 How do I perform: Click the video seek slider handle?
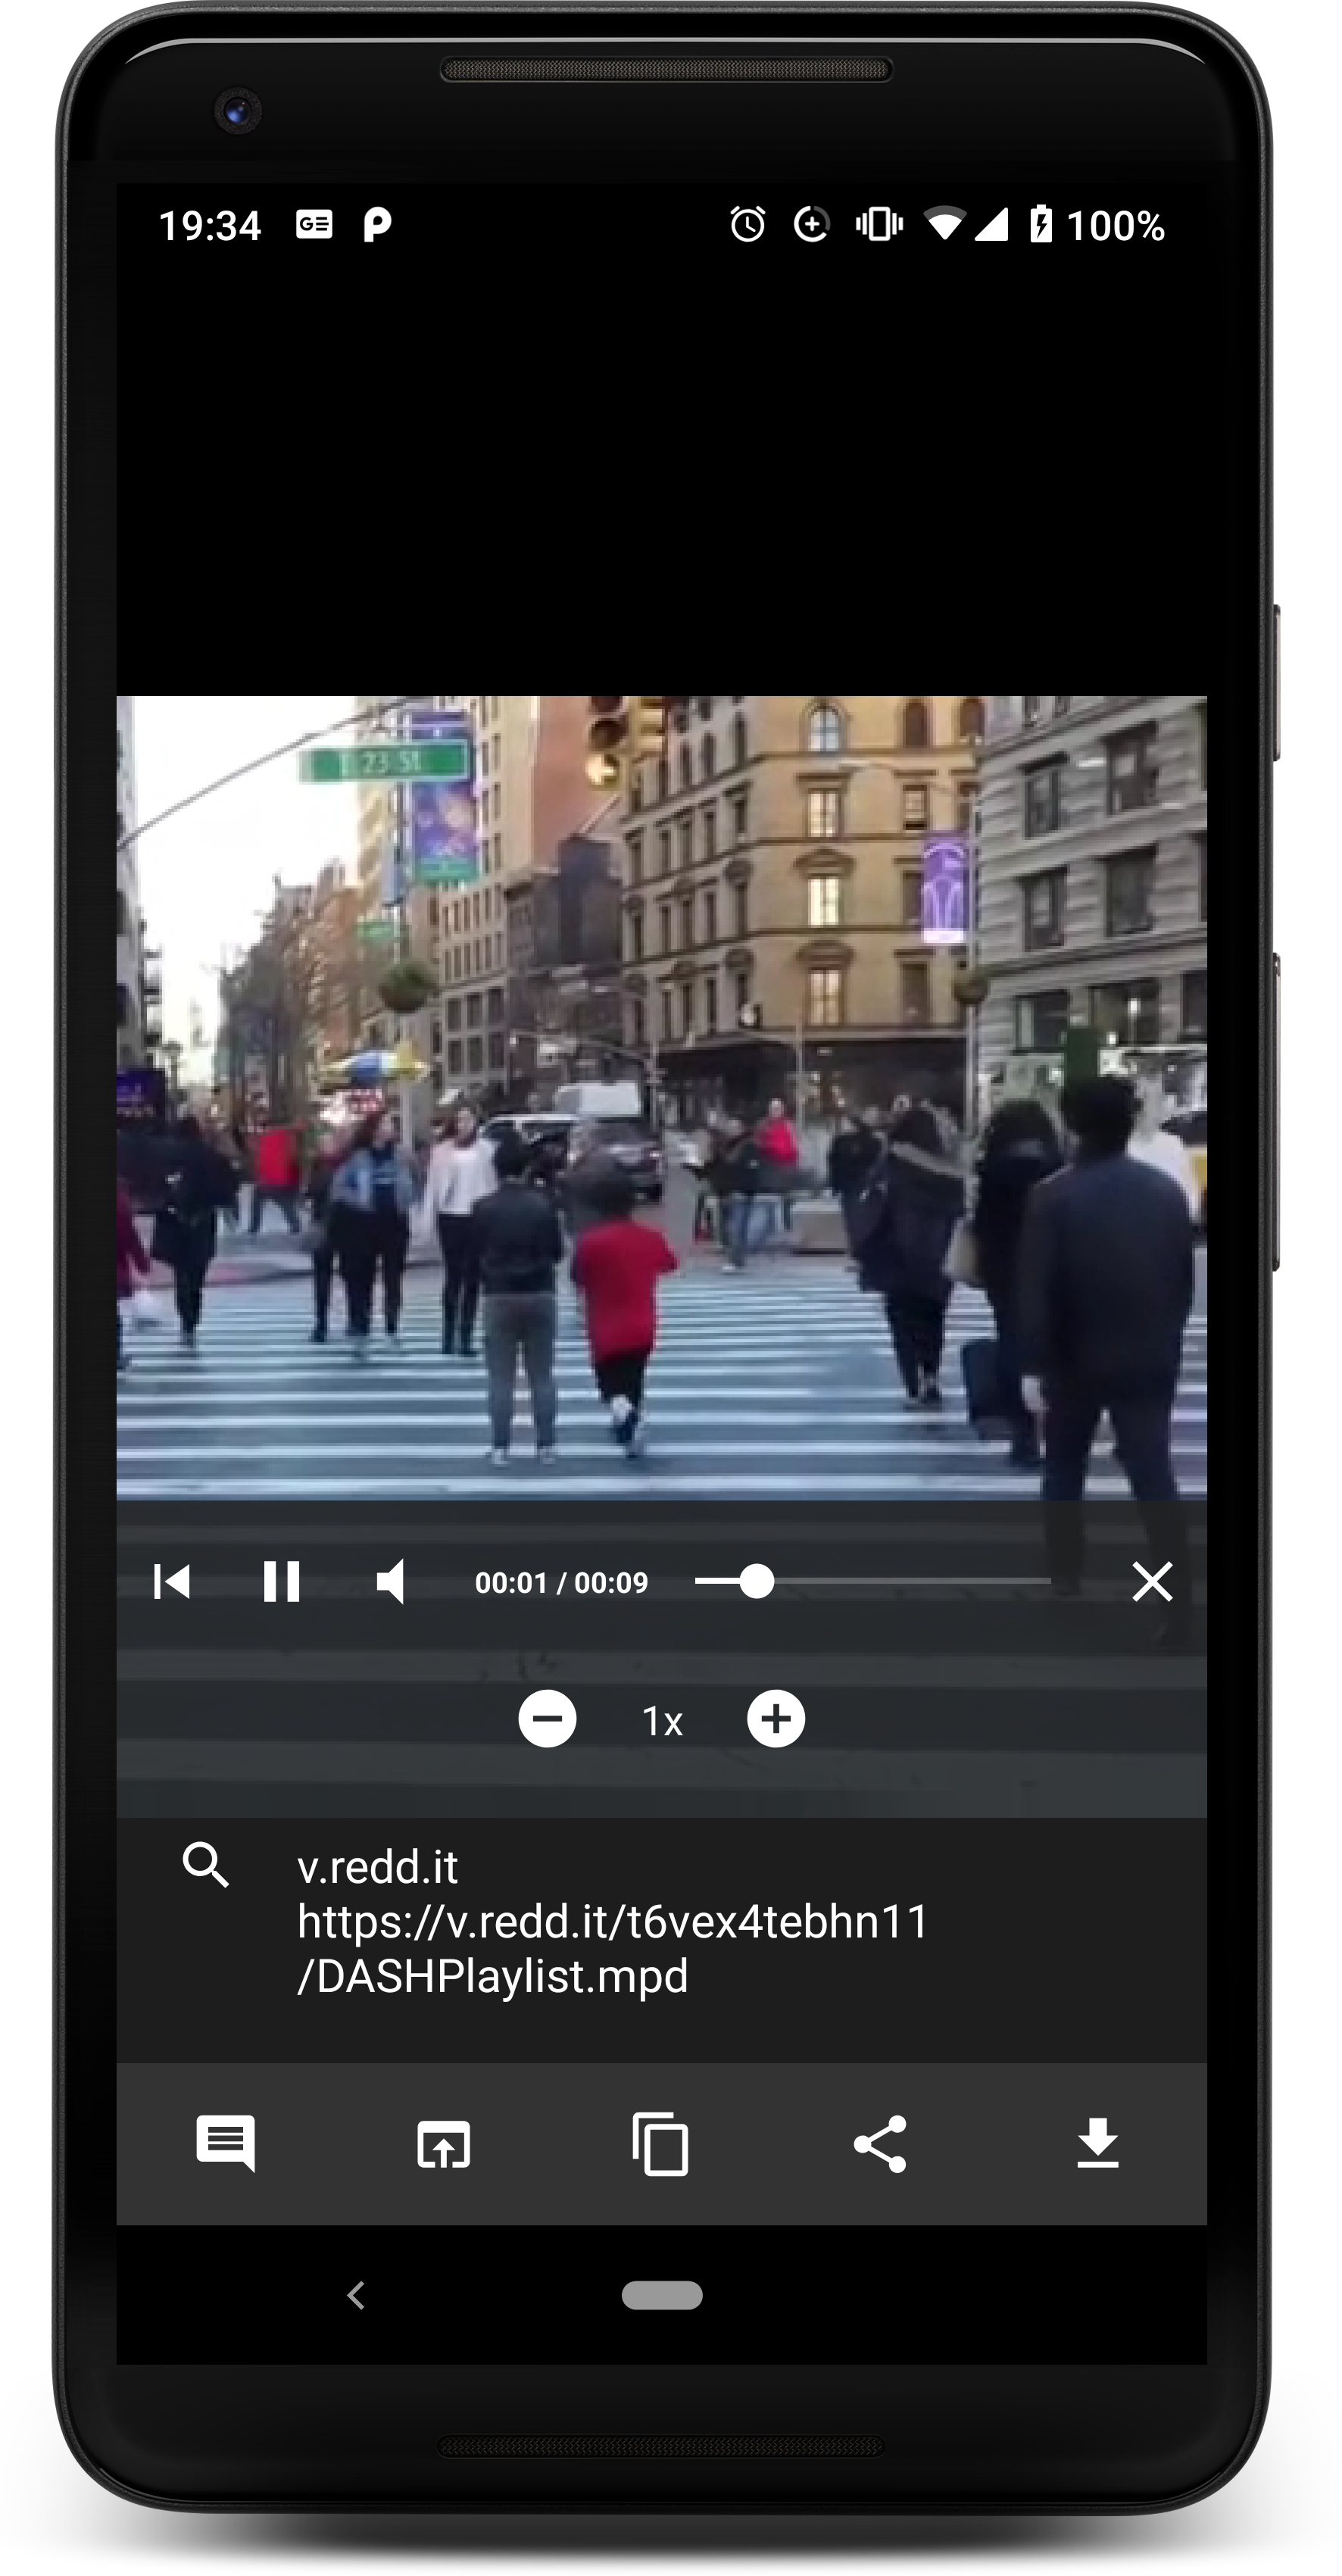click(757, 1581)
